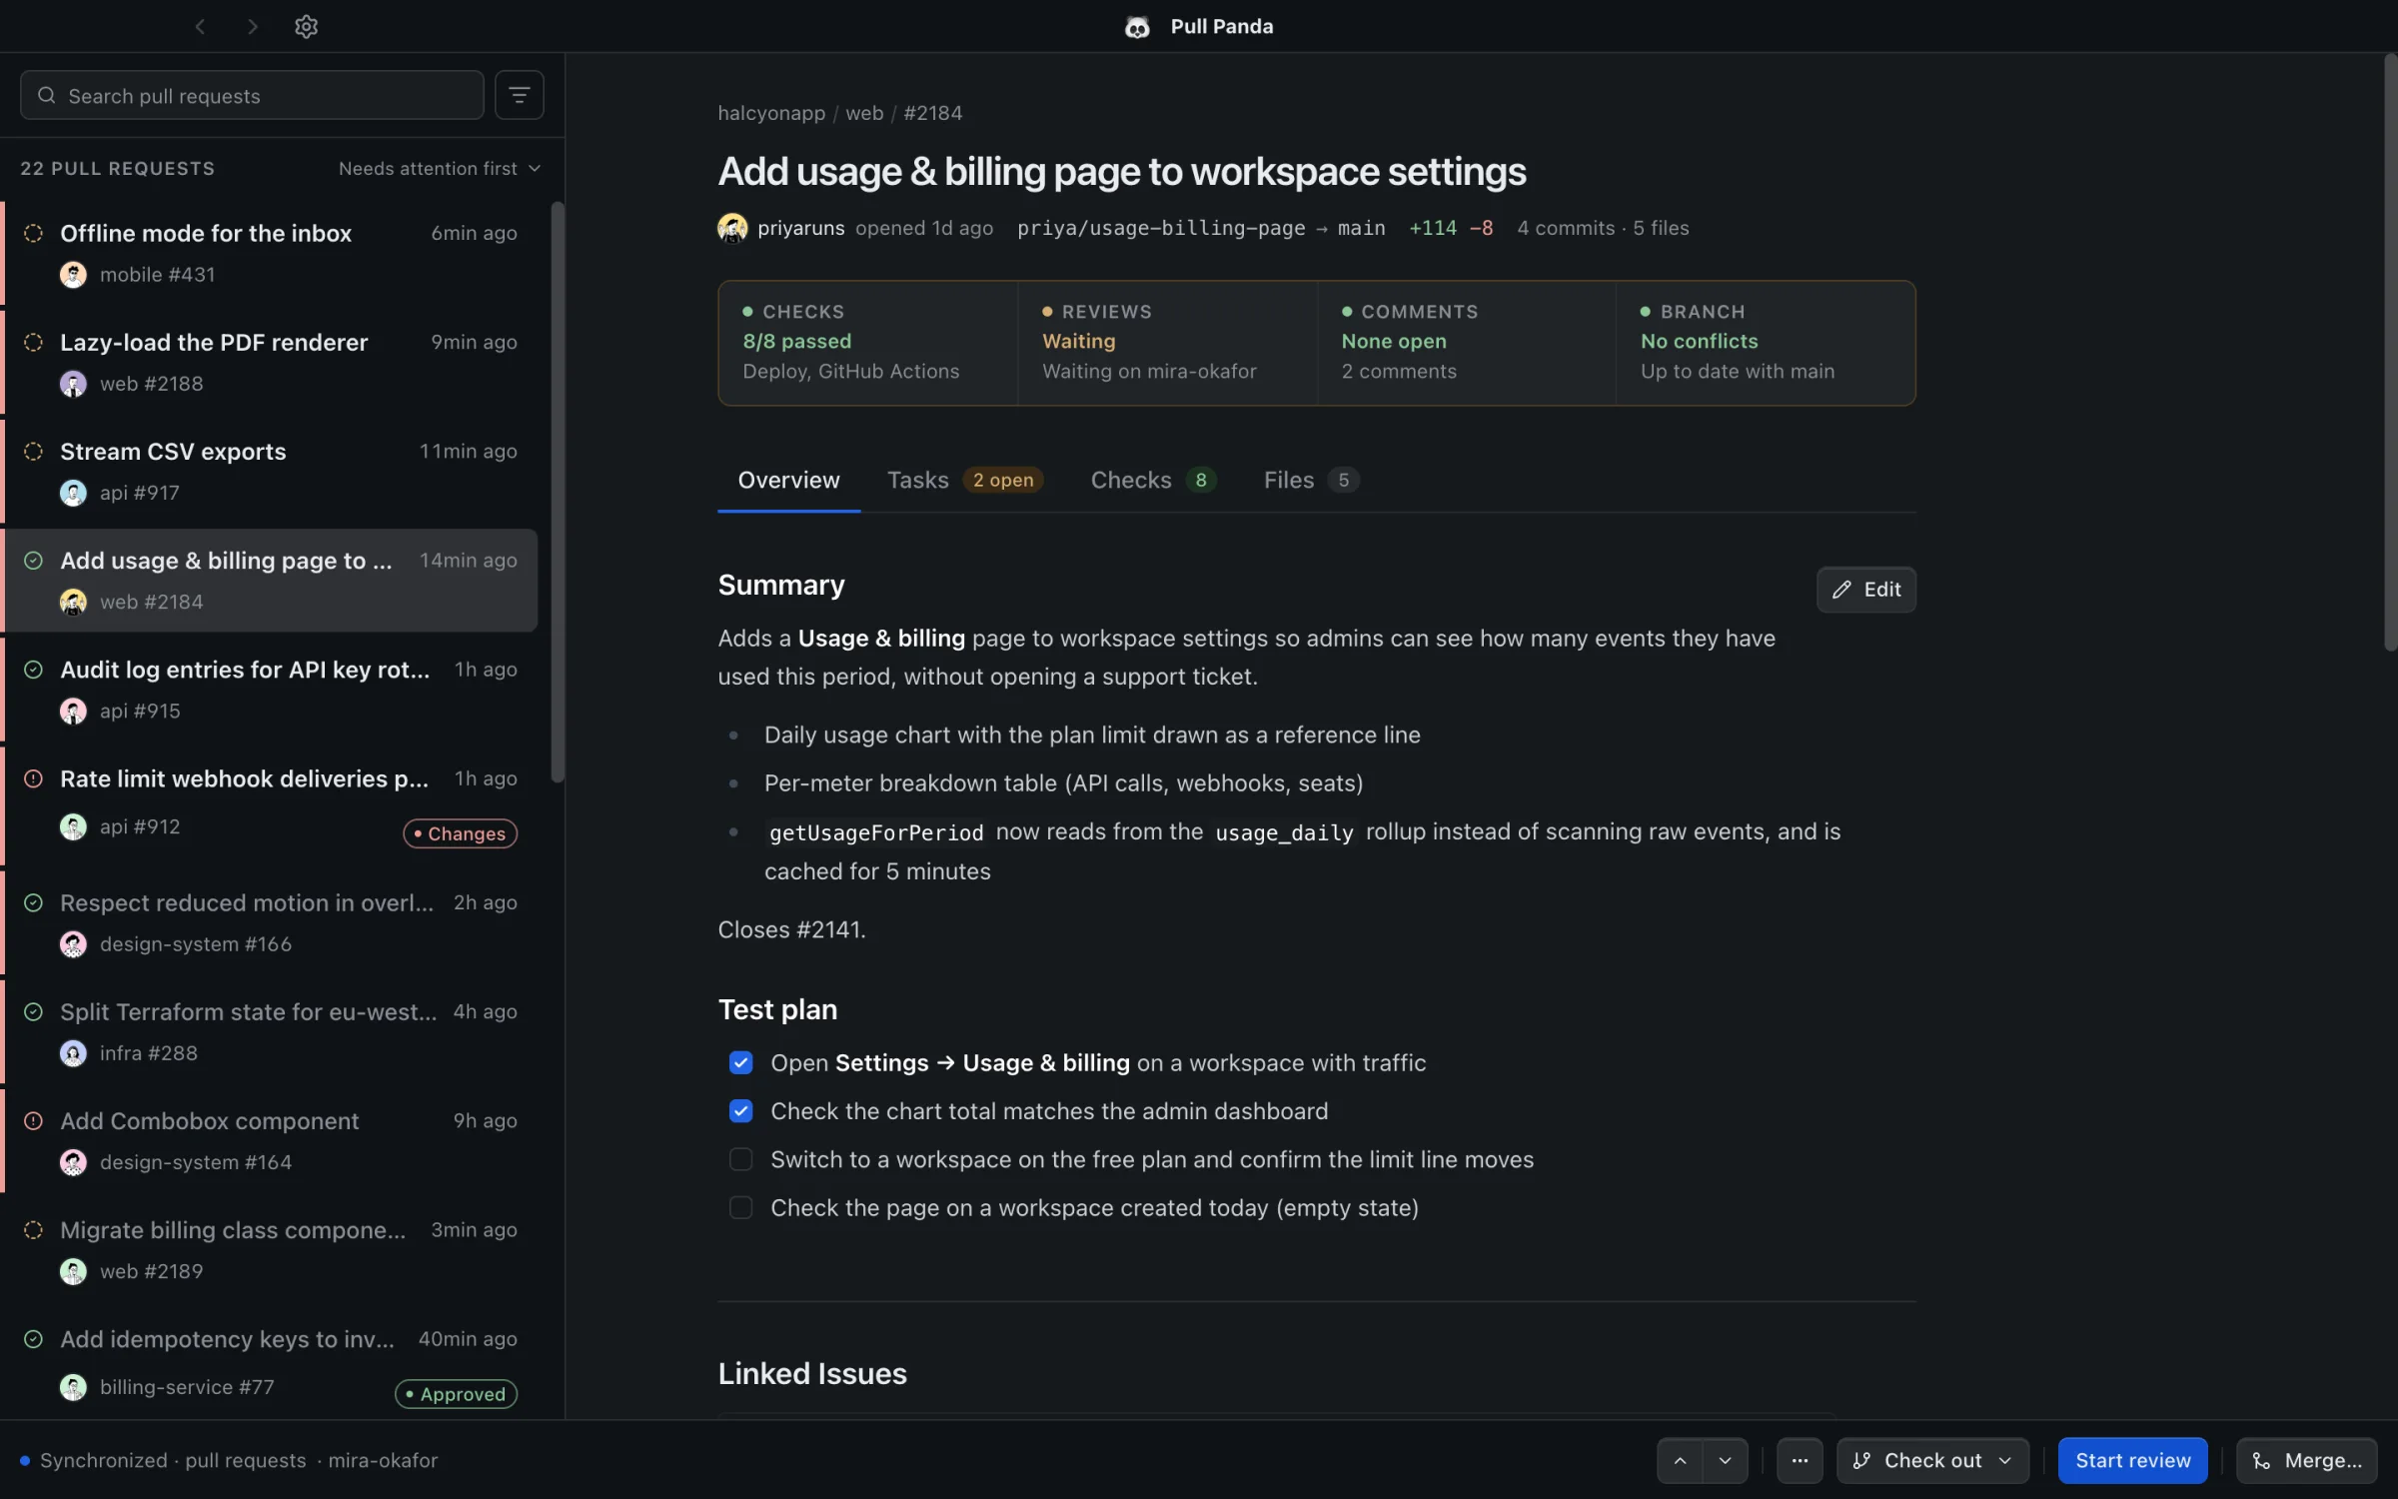Viewport: 2398px width, 1499px height.
Task: Click failed status icon on Add Combobox component
Action: tap(33, 1121)
